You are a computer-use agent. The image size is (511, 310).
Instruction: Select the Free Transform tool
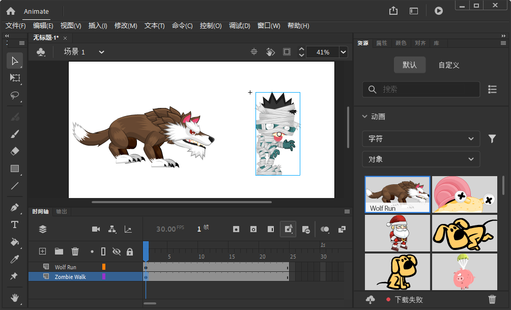14,78
